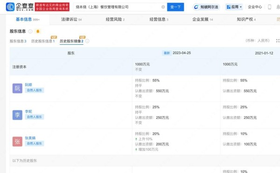This screenshot has width=280, height=173.
Task: Switch to 股东信息 3 sub-tab
Action: click(18, 41)
